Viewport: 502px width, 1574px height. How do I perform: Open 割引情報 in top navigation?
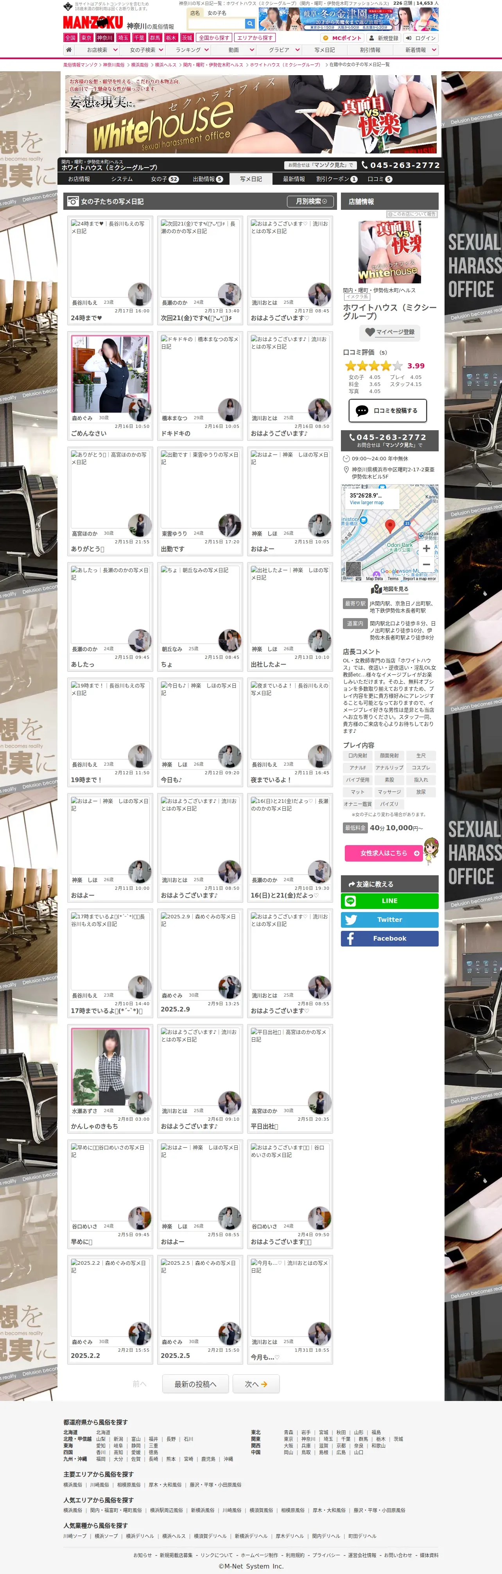(370, 50)
